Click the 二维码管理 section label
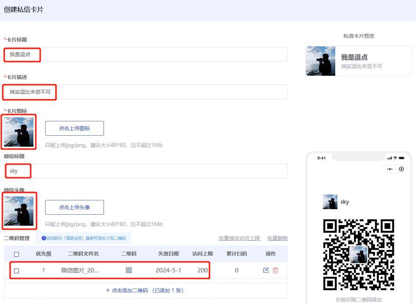The image size is (416, 304). pyautogui.click(x=17, y=238)
